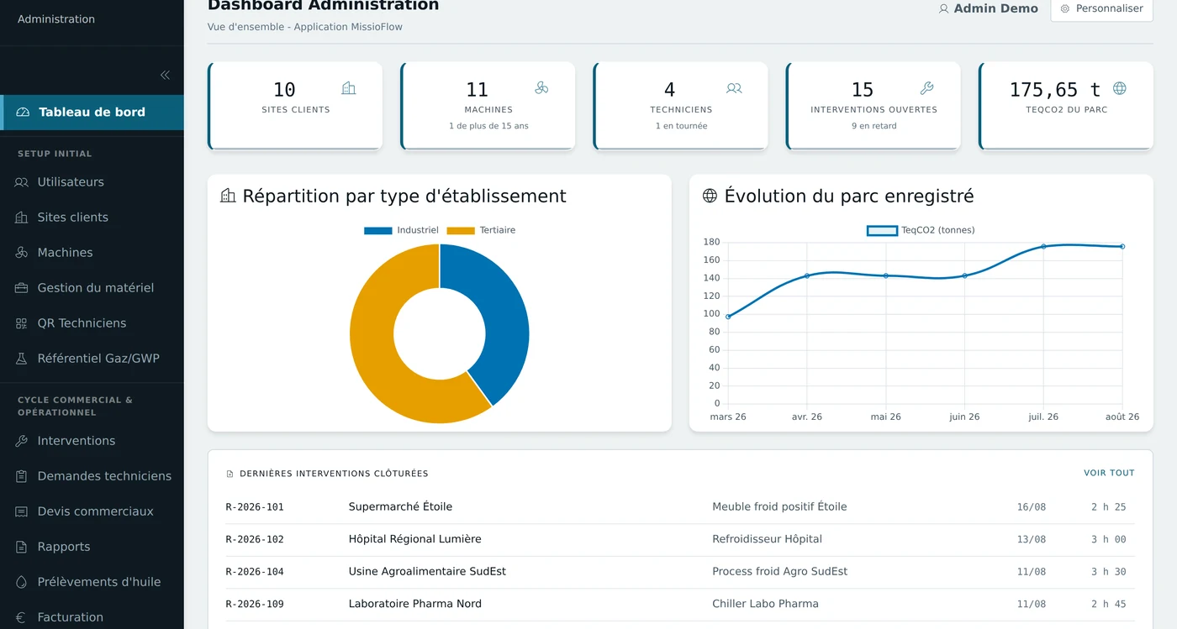Click document icon beside Dernières interventions clôturées
The width and height of the screenshot is (1177, 629).
[230, 474]
